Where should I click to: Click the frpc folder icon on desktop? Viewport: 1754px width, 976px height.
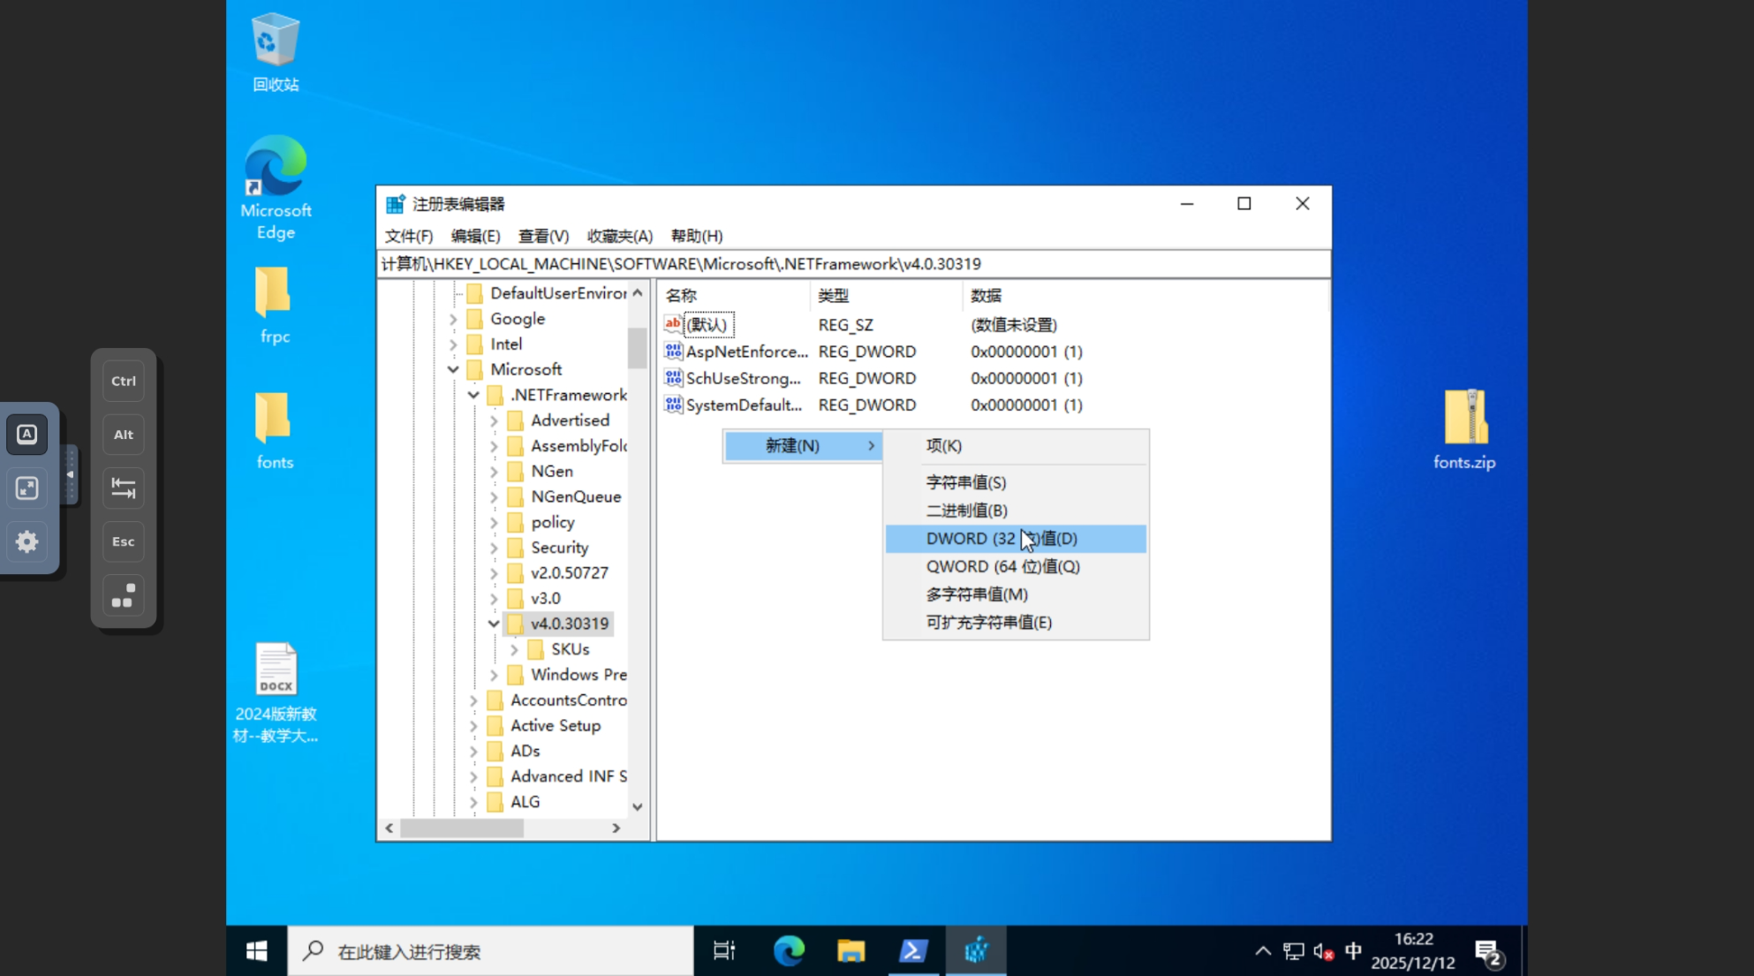pyautogui.click(x=274, y=293)
